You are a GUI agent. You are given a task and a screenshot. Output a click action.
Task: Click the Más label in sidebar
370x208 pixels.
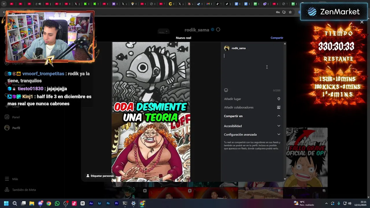pos(15,179)
